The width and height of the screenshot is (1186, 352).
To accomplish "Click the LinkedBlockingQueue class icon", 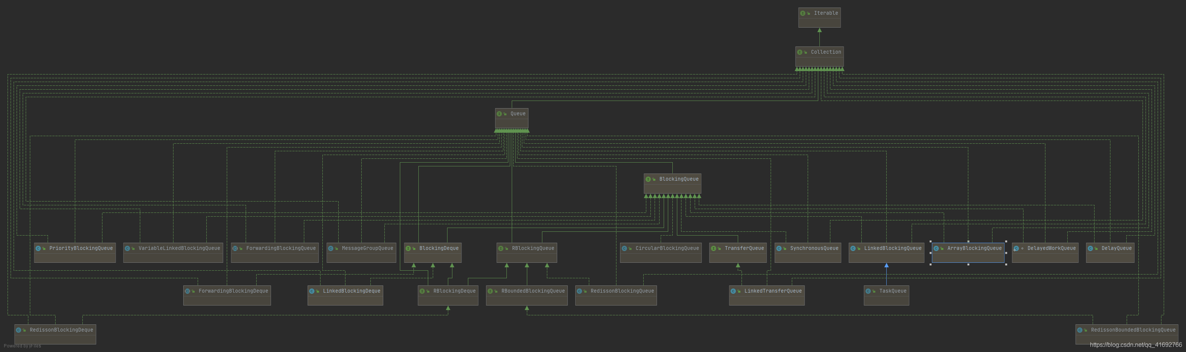I will click(x=853, y=248).
